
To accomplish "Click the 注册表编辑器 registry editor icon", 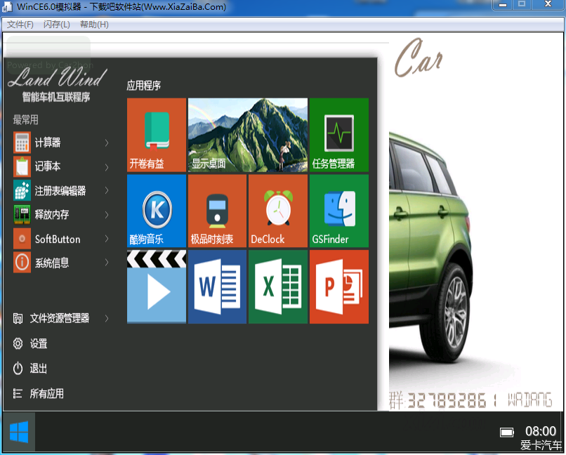I will 22,190.
